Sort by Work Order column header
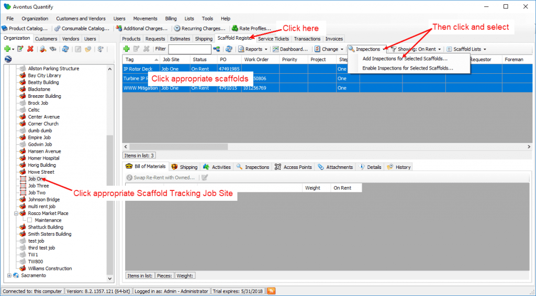536x296 pixels. point(260,60)
